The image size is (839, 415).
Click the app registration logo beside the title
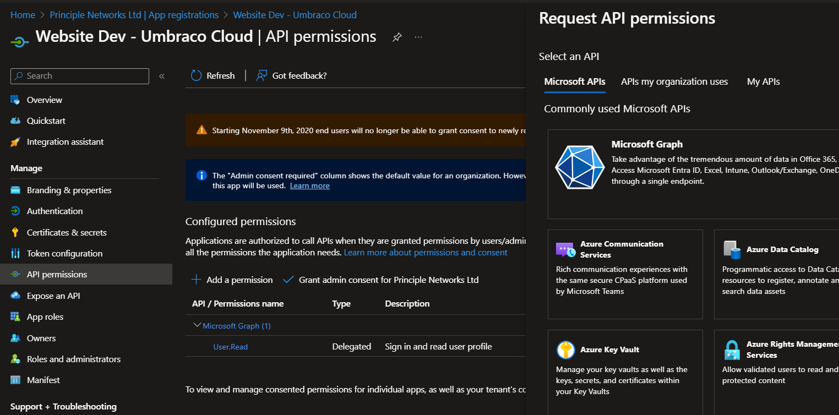coord(20,42)
